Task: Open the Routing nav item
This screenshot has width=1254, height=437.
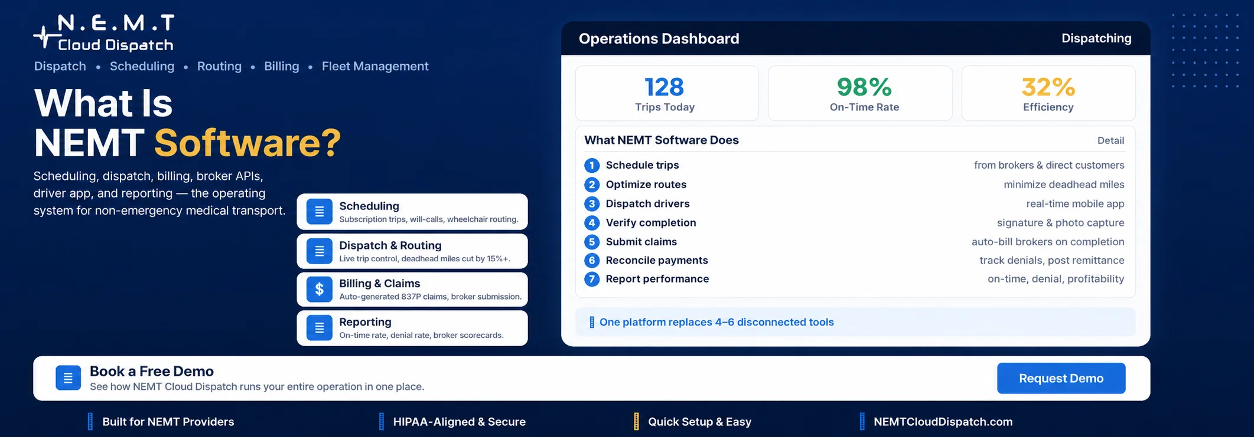Action: 219,66
